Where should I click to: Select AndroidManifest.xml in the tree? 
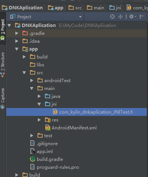tap(74, 128)
